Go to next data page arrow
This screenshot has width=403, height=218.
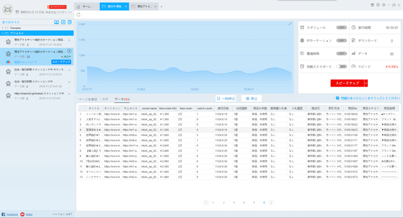tap(272, 202)
